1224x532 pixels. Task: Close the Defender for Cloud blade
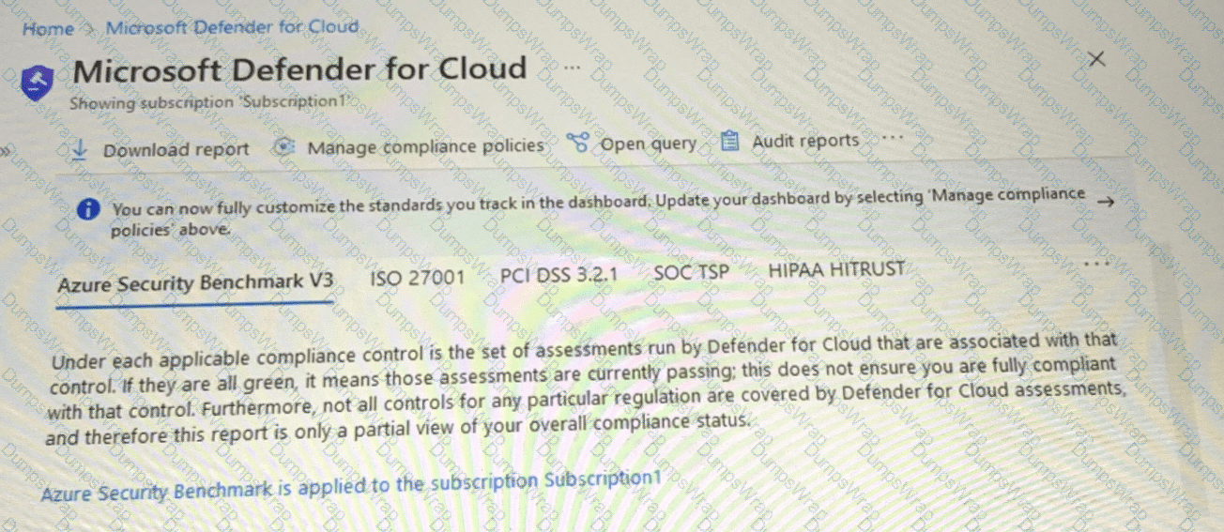[x=1096, y=59]
